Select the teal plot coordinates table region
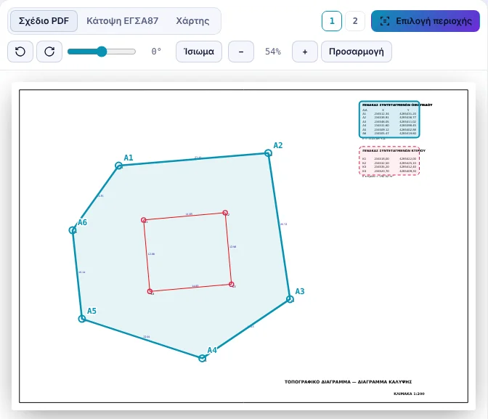The image size is (488, 419). pyautogui.click(x=389, y=119)
